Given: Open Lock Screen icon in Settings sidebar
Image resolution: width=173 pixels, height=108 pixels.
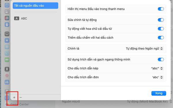Looking at the screenshot, I should click(7, 69).
